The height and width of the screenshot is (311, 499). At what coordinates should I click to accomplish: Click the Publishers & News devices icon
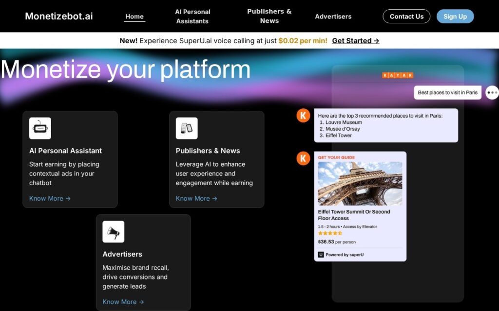coord(187,128)
